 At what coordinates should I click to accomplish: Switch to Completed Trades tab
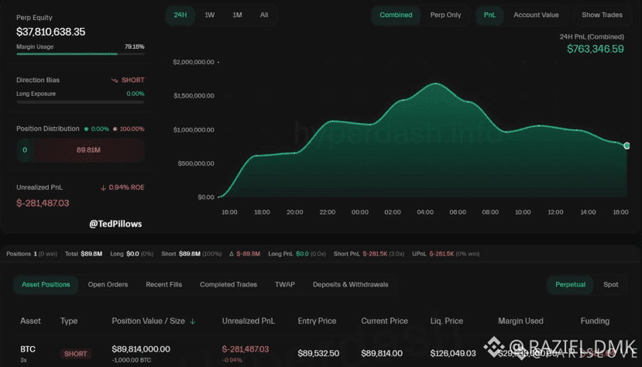(x=228, y=285)
